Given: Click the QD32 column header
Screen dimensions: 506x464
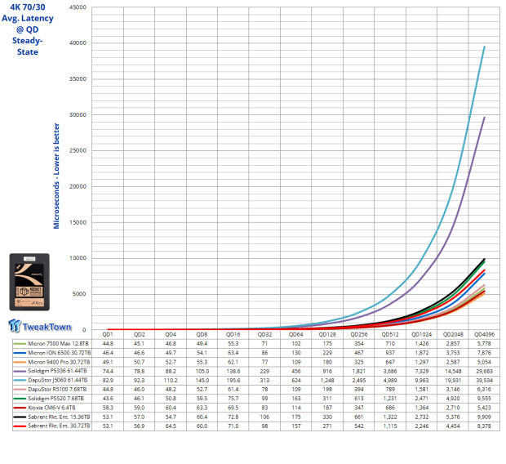Looking at the screenshot, I should tap(264, 334).
